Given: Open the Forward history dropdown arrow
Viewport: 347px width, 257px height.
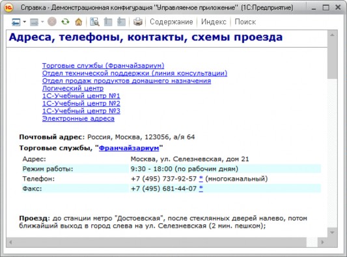Looking at the screenshot, I should pos(42,22).
